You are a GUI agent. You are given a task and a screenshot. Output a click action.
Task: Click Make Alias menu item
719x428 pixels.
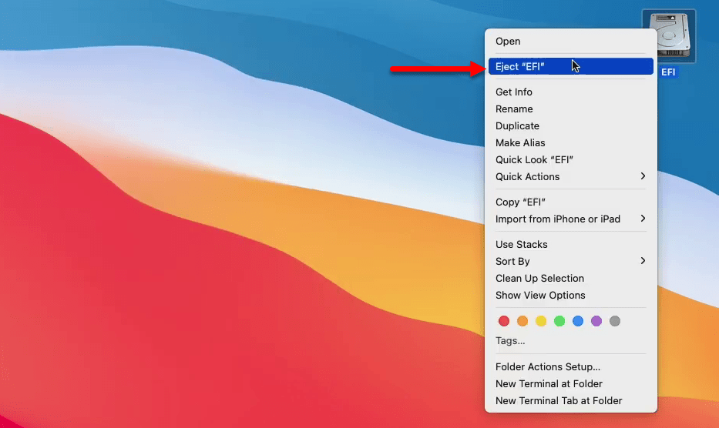[571, 143]
